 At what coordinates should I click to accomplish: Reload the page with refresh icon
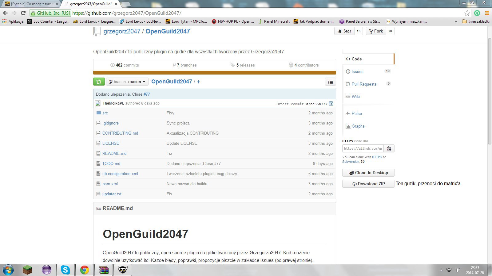click(23, 13)
